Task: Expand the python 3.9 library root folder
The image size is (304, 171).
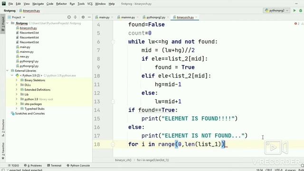Action: tap(17, 99)
